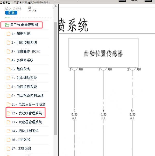Click the page icon beside 胎压监测系统

pos(9,87)
